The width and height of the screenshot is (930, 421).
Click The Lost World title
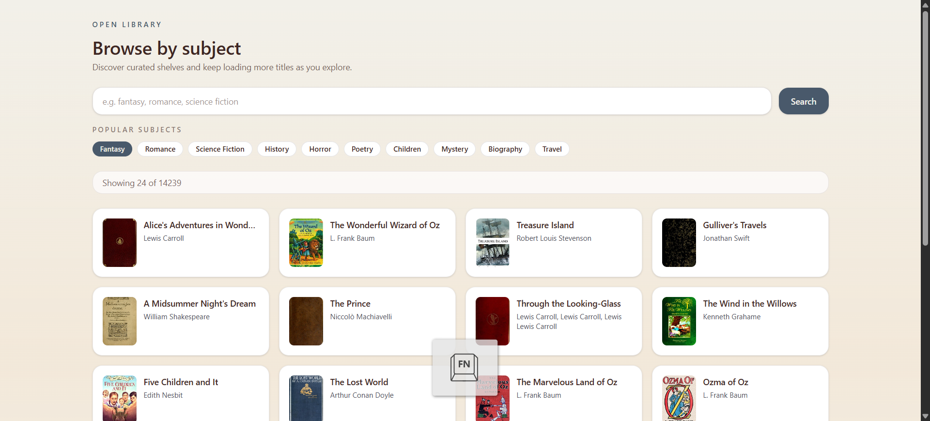(x=359, y=382)
